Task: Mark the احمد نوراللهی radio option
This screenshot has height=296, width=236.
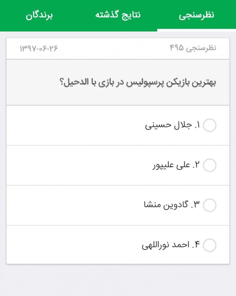Action: tap(210, 245)
